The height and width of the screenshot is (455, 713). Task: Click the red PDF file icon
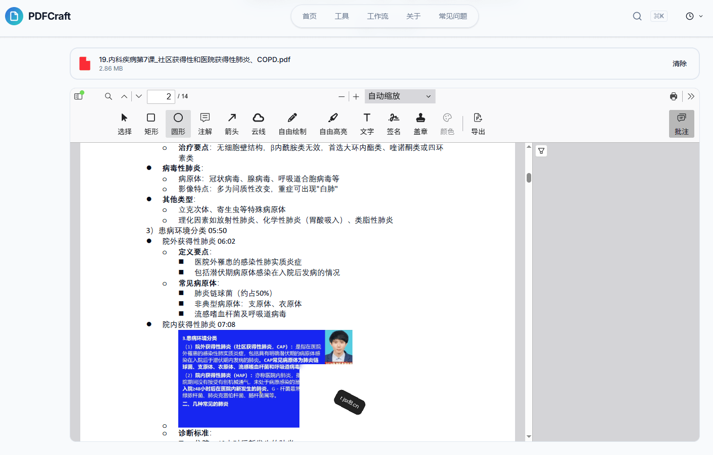click(85, 64)
